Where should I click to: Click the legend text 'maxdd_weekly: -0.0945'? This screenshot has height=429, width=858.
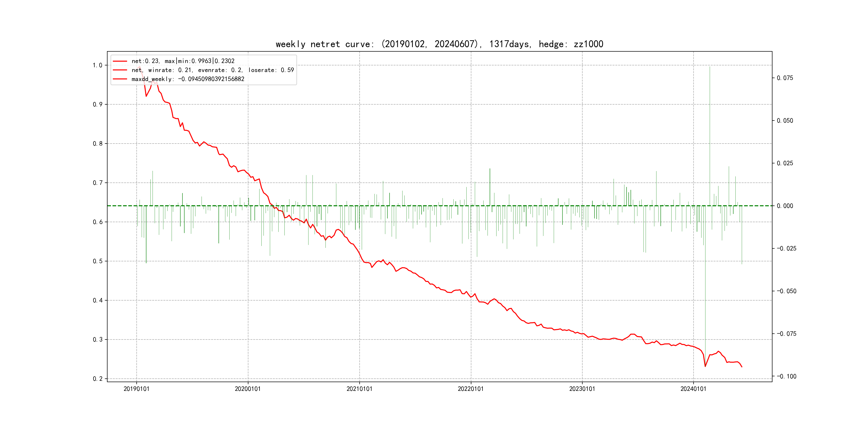click(x=188, y=79)
